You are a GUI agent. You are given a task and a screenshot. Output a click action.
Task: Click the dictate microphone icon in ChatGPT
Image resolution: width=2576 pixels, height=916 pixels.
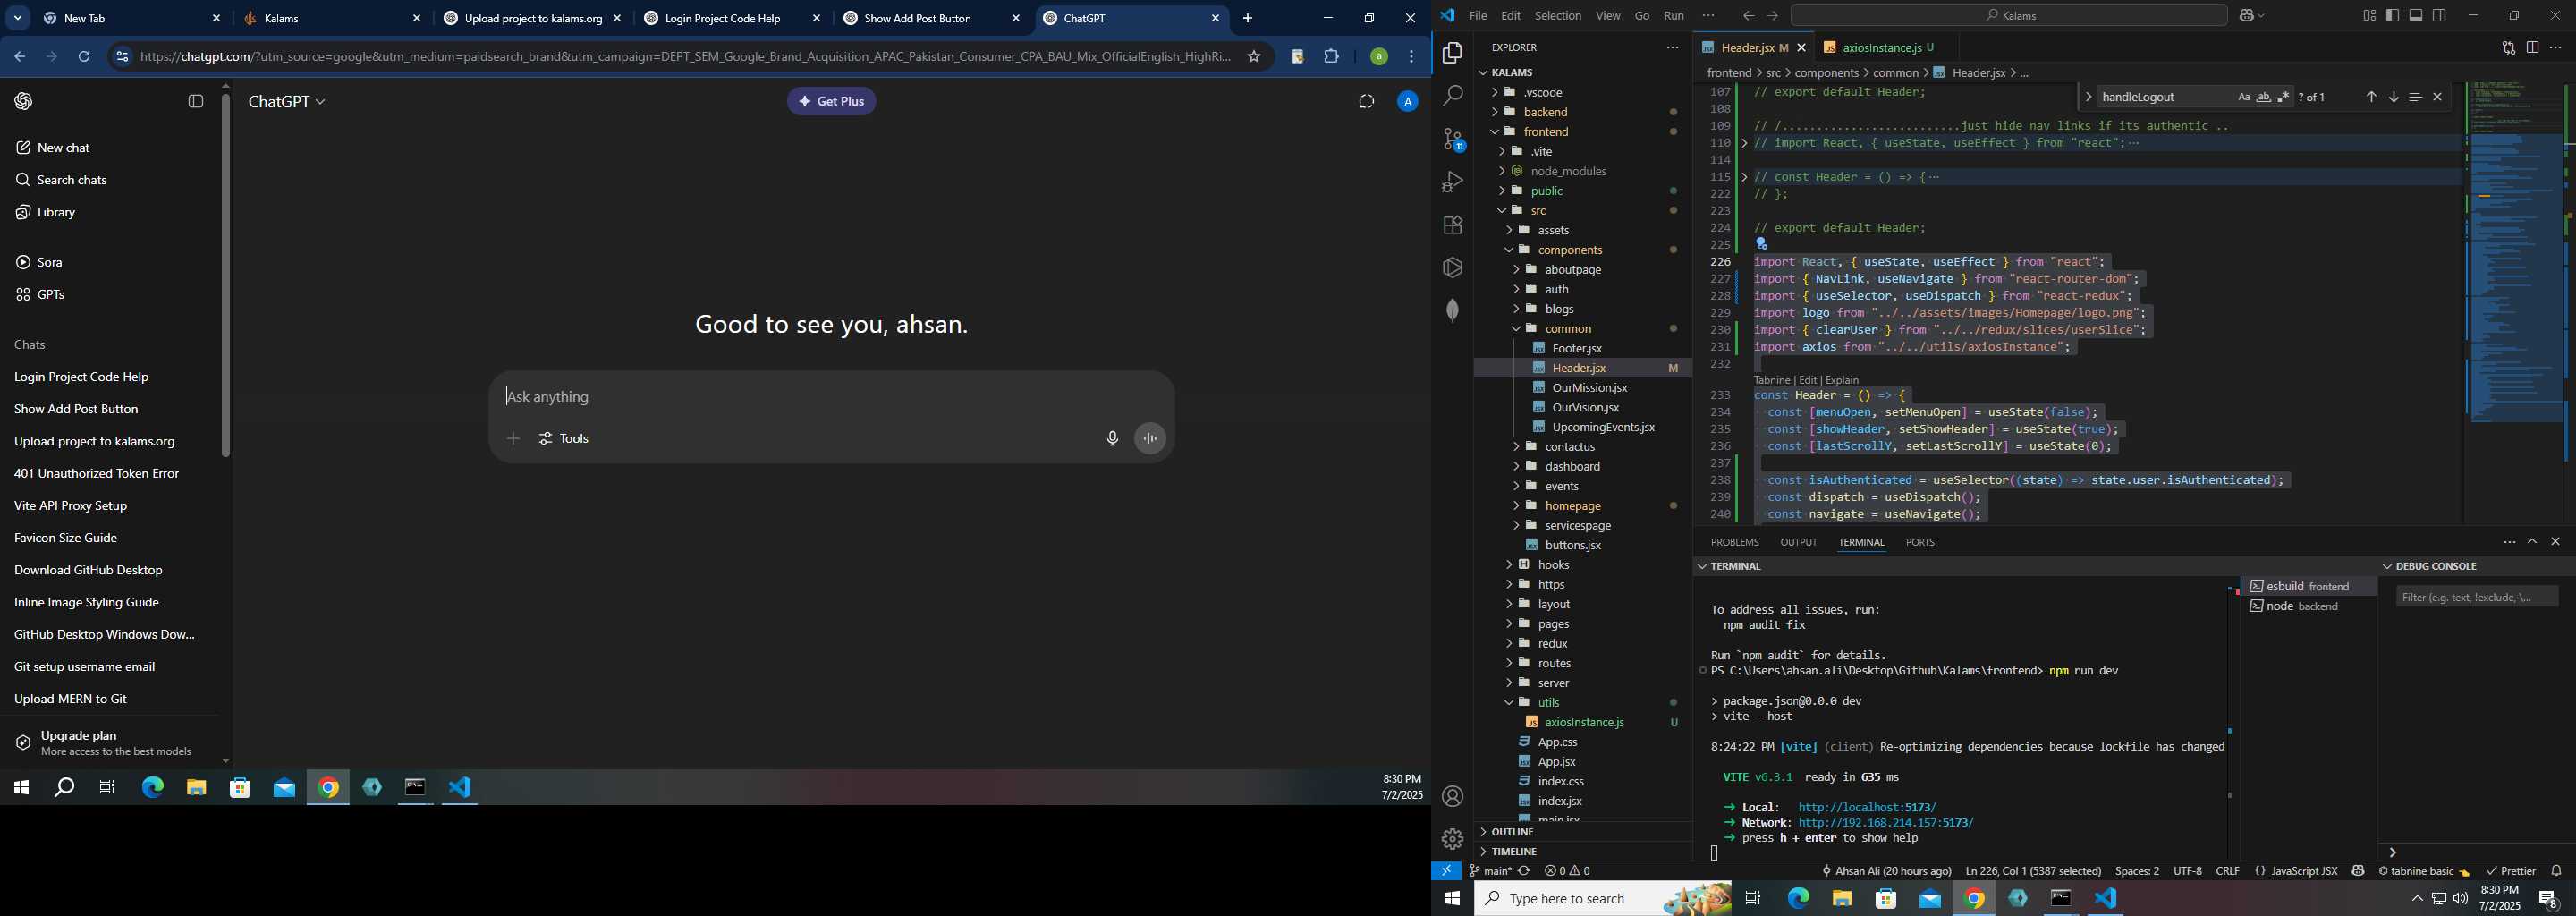tap(1112, 439)
